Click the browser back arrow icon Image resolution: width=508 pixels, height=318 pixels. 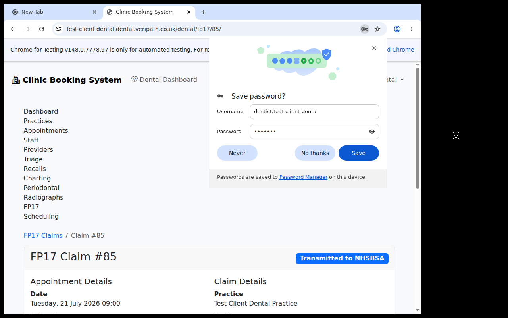[13, 29]
